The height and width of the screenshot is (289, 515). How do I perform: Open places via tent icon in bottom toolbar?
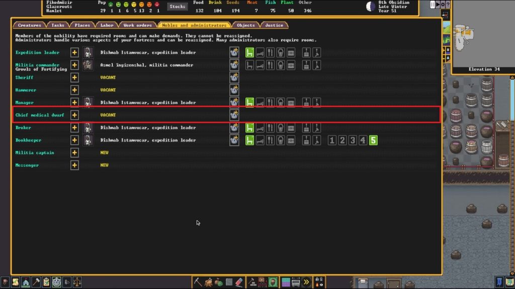[x=26, y=282]
